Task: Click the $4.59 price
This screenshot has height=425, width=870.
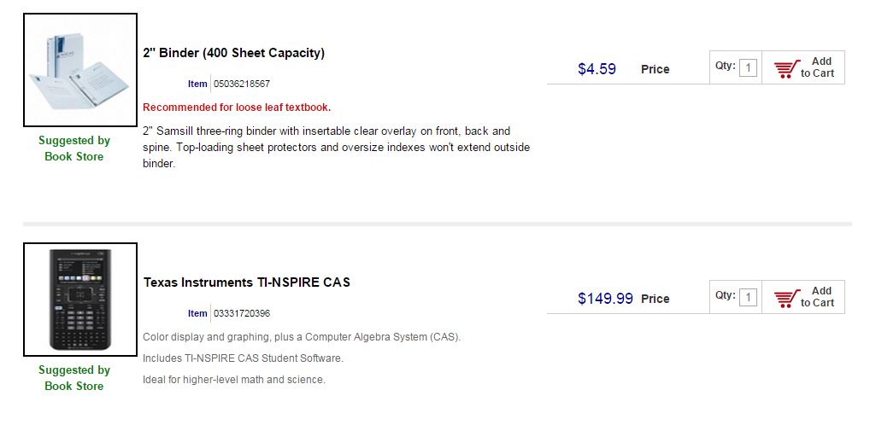Action: (597, 69)
